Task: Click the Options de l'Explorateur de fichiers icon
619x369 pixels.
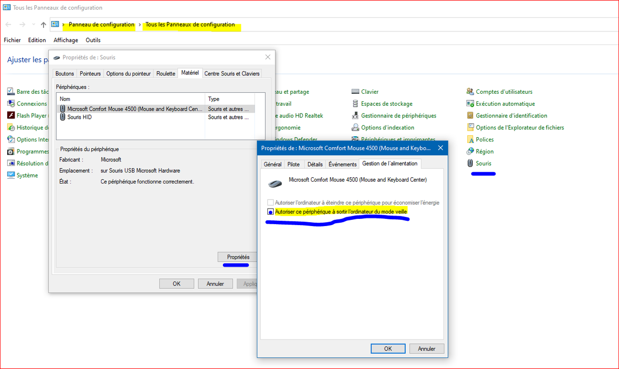Action: coord(470,128)
